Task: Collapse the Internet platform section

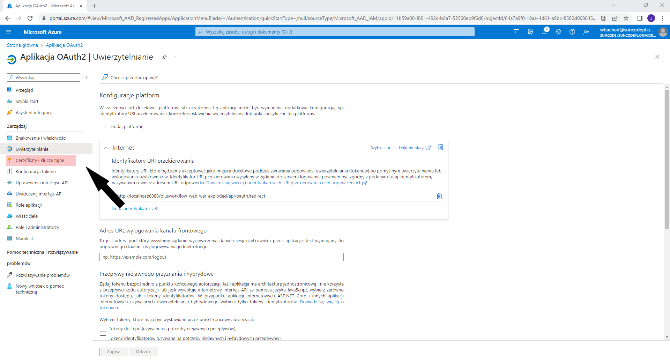Action: click(x=106, y=148)
